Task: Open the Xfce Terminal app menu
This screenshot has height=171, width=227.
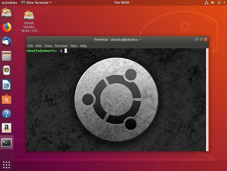Action: click(x=37, y=3)
